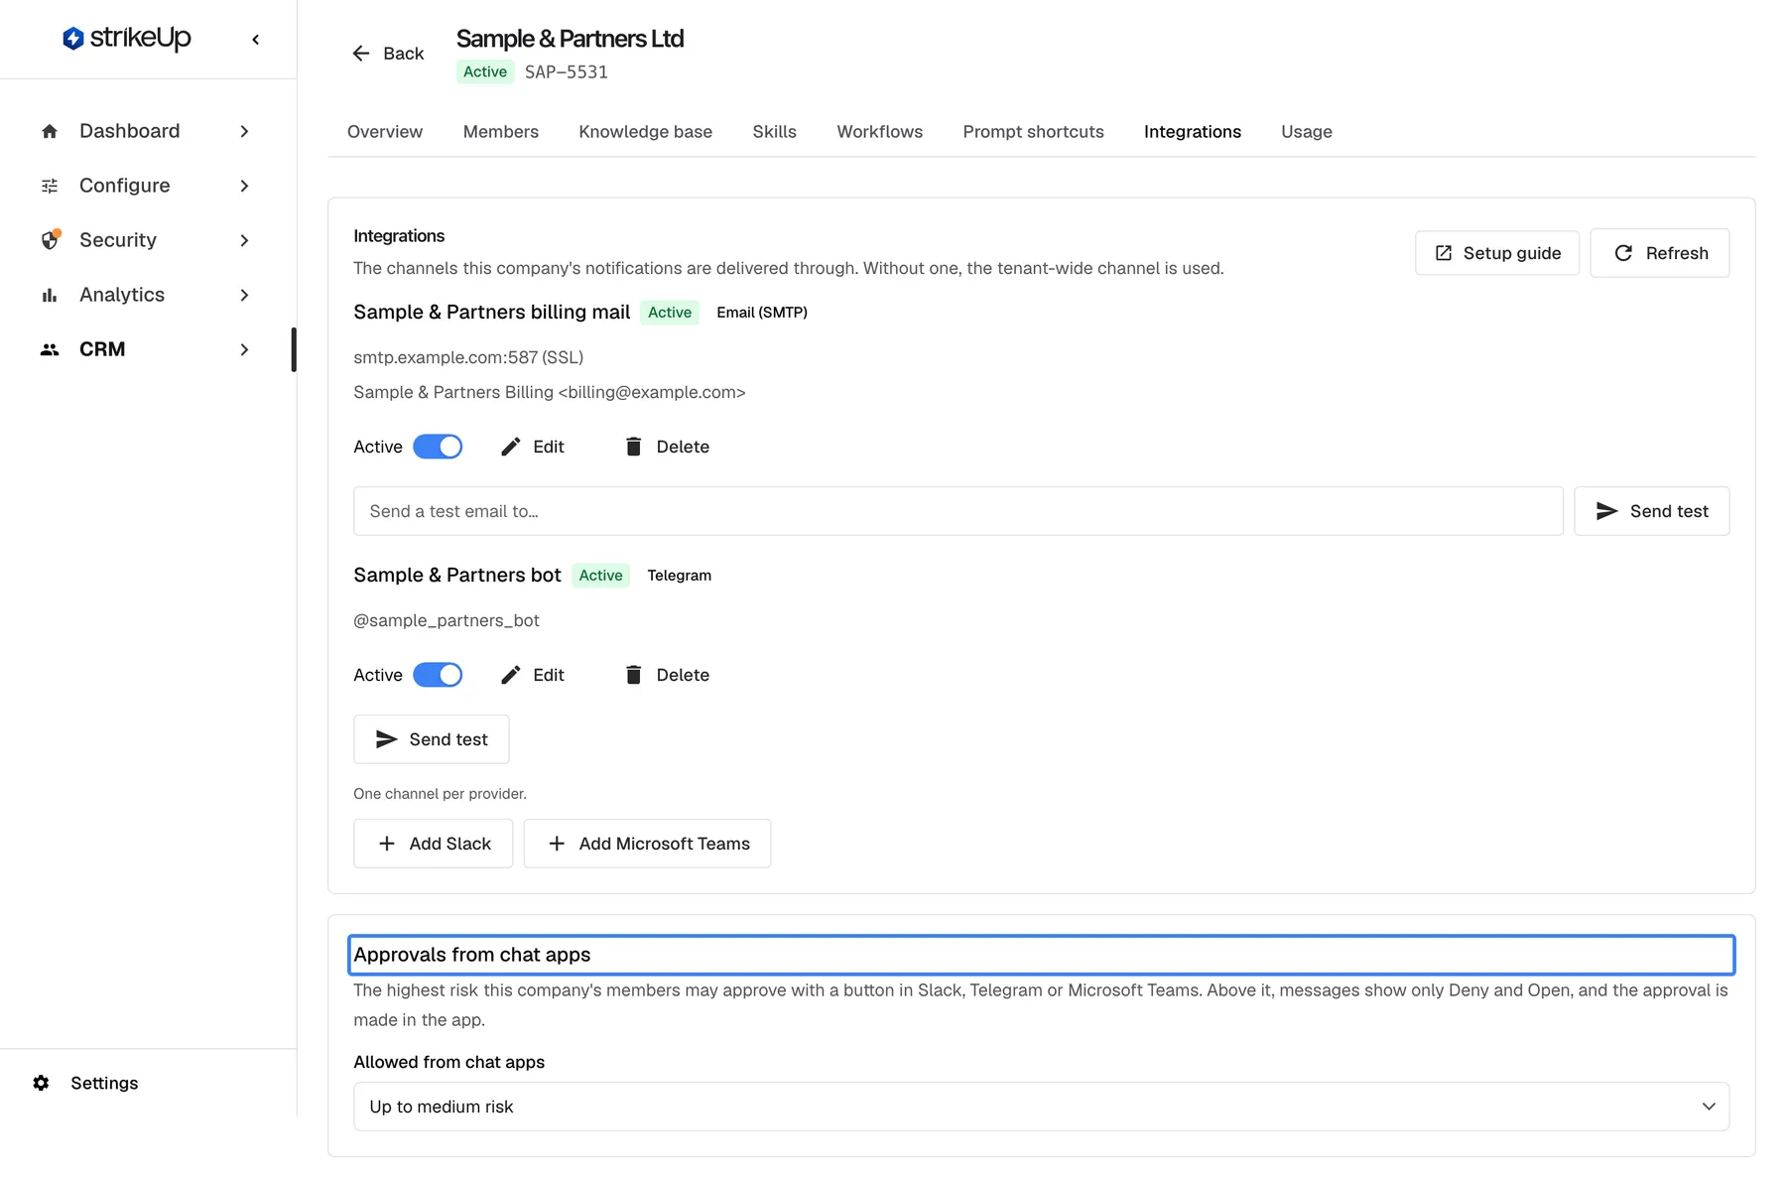The image size is (1786, 1177).
Task: Click the test email address field
Action: coord(958,511)
